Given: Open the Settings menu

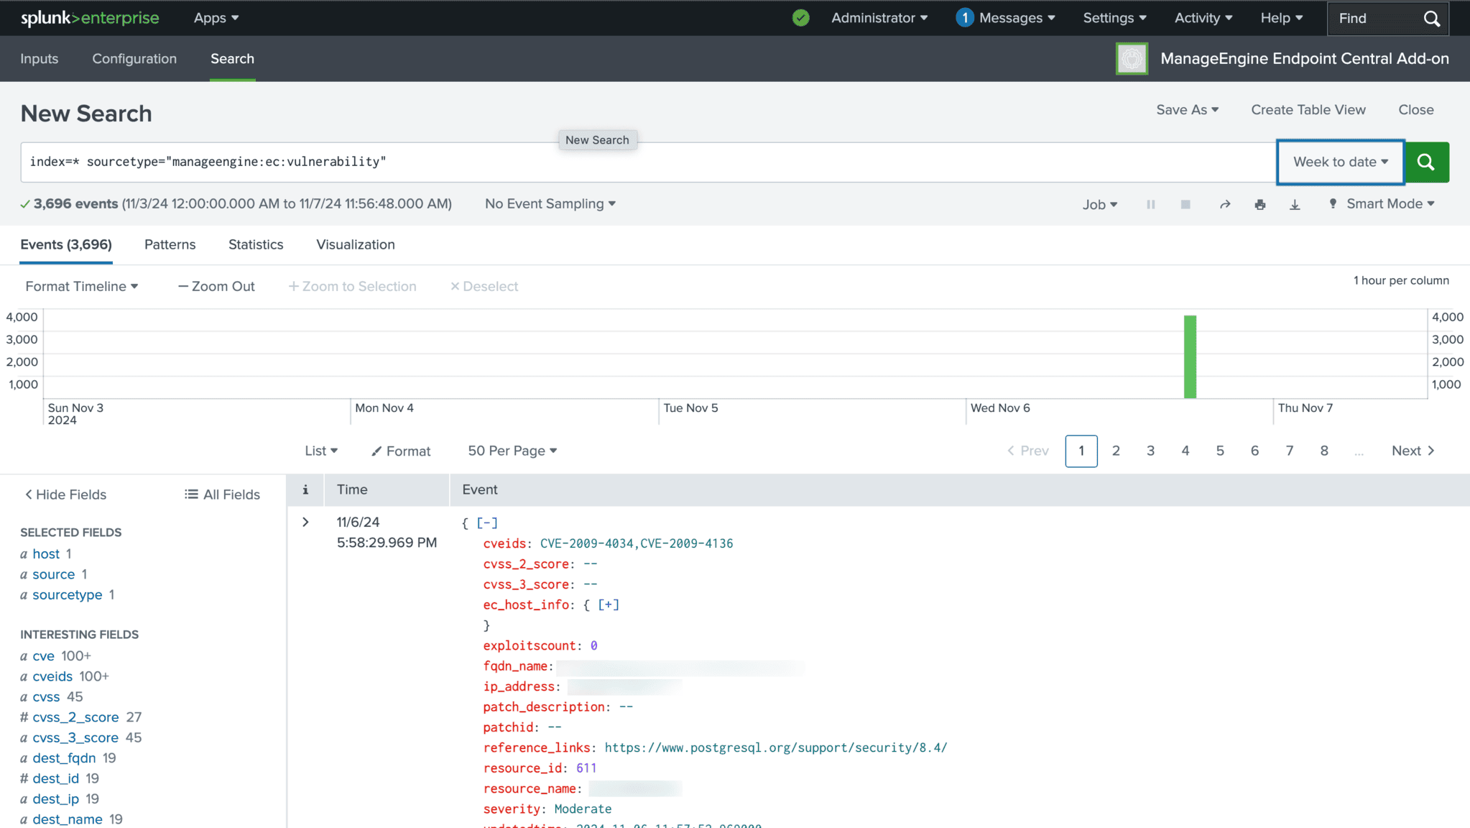Looking at the screenshot, I should [x=1114, y=18].
